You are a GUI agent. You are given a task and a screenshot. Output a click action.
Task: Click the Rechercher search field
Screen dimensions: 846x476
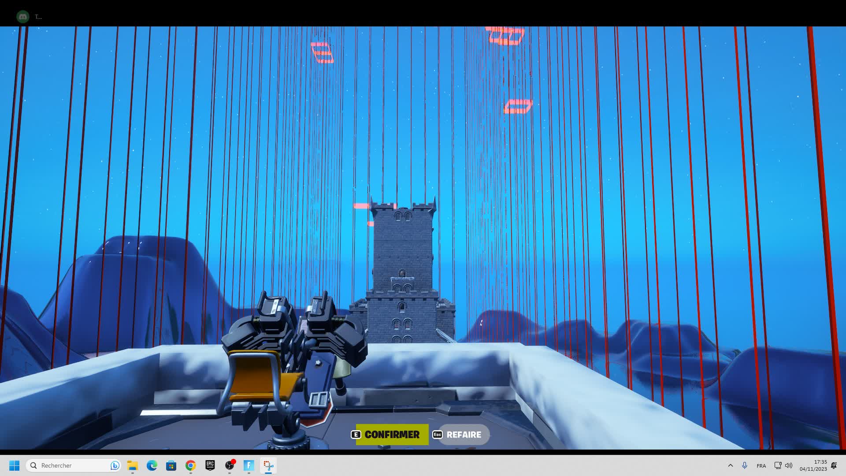tap(70, 465)
